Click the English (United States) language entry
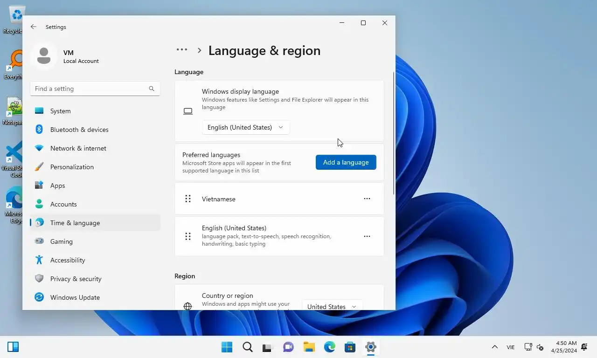Screen dimensions: 597x358 pos(279,236)
